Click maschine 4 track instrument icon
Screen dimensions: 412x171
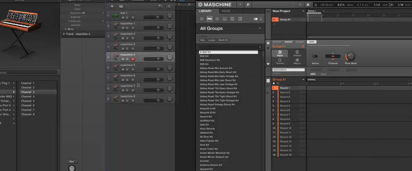pyautogui.click(x=115, y=57)
